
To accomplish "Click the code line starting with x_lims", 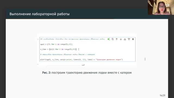I will click(58, 49).
